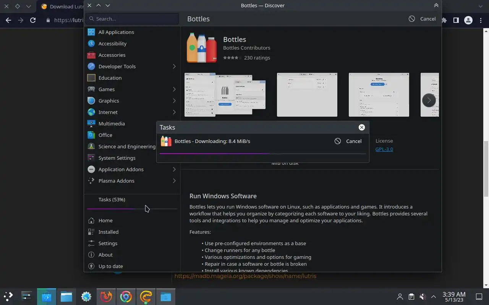Click the browser back arrow

[x=8, y=20]
